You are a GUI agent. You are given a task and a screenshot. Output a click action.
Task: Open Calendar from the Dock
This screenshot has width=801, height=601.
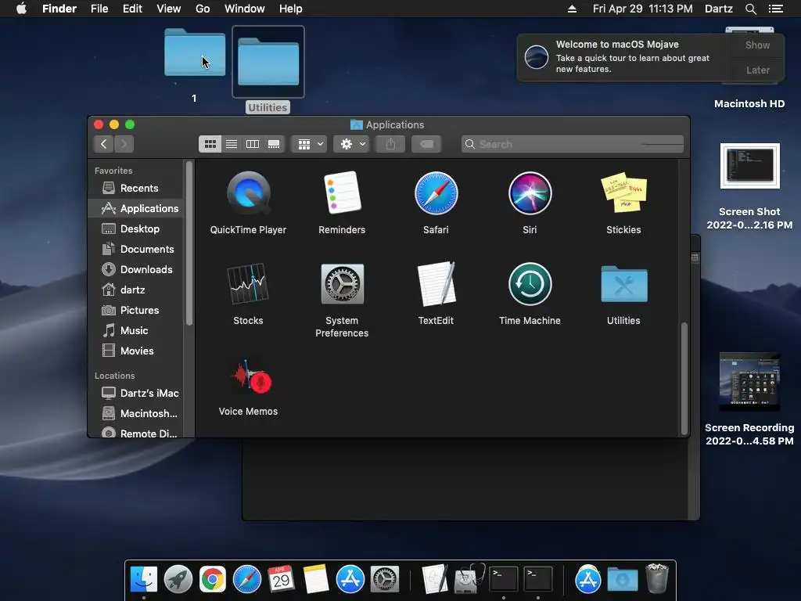point(281,579)
